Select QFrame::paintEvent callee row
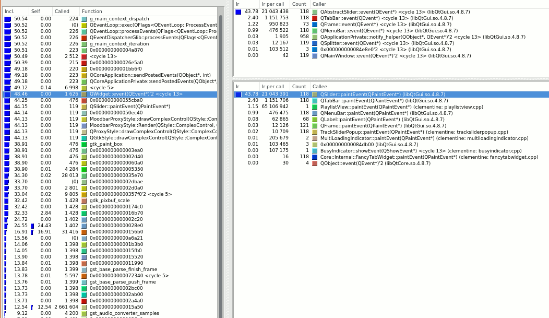The height and width of the screenshot is (318, 549). tap(391, 126)
